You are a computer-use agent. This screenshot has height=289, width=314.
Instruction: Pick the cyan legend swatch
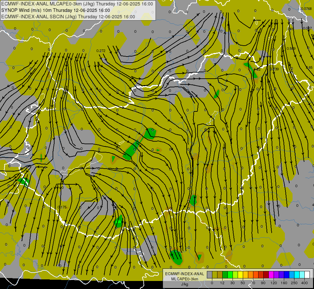(297, 275)
